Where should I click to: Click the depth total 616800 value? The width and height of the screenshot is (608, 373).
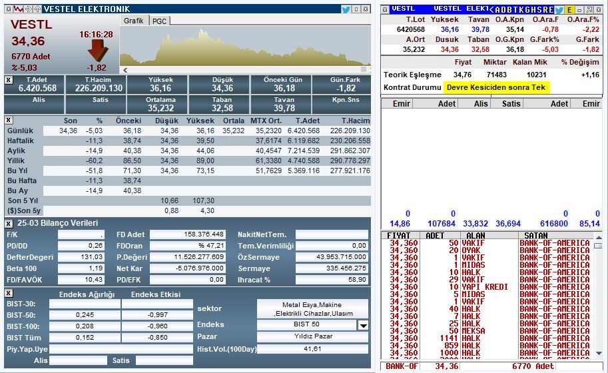click(x=553, y=224)
